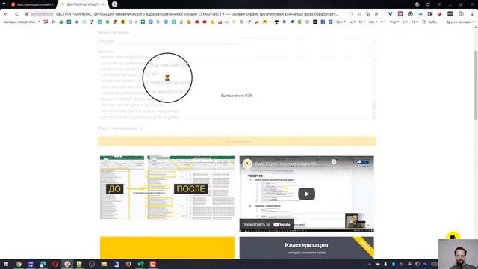Open the picture-in-picture extension icon
This screenshot has height=269, width=478.
[x=430, y=14]
